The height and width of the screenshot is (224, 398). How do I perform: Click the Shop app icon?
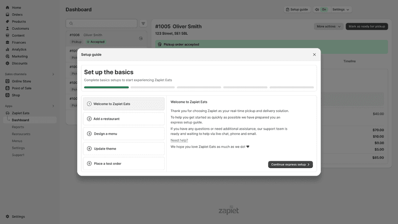point(7,95)
